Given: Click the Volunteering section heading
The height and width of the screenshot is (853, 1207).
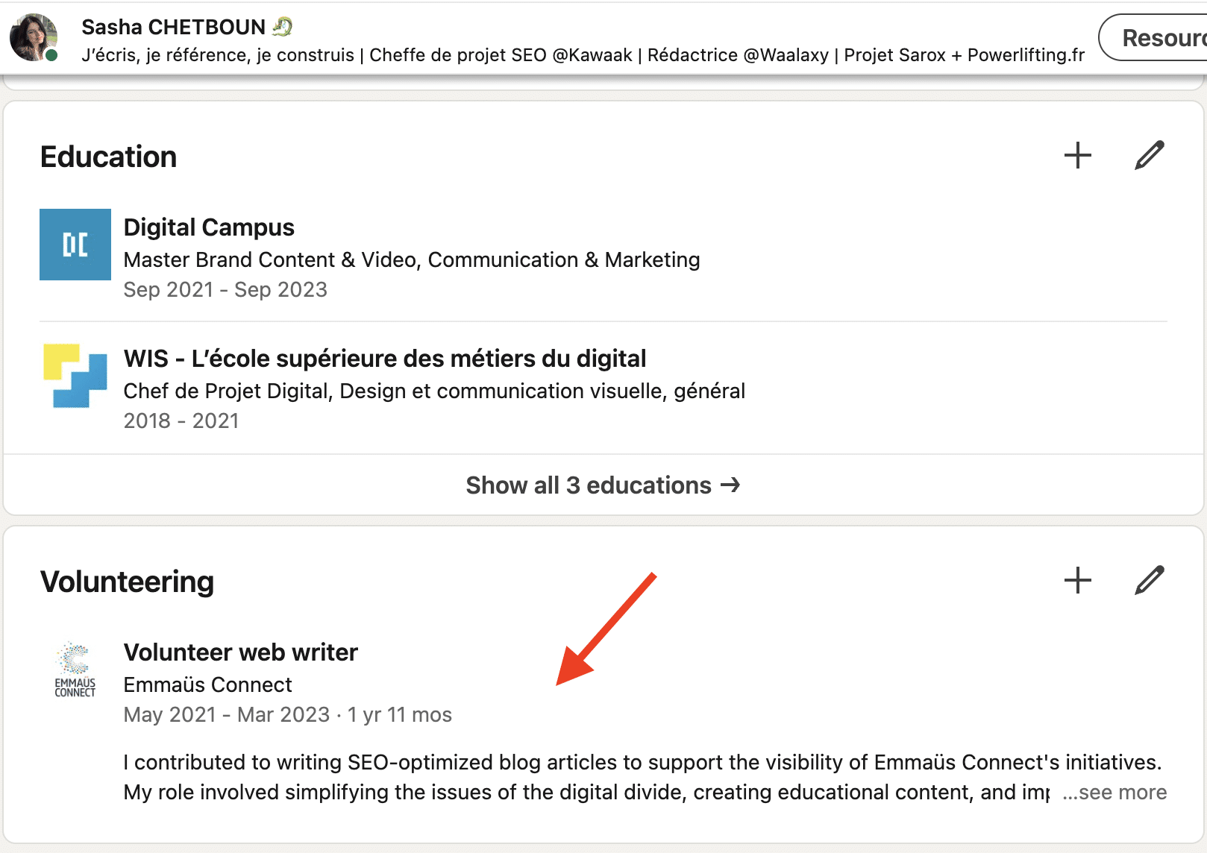Looking at the screenshot, I should (128, 582).
